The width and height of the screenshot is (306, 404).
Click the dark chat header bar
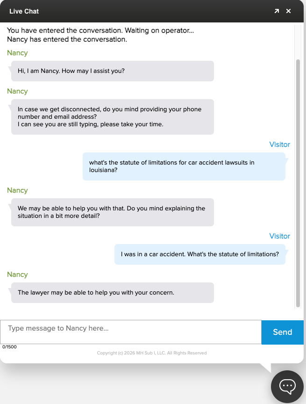pos(140,11)
